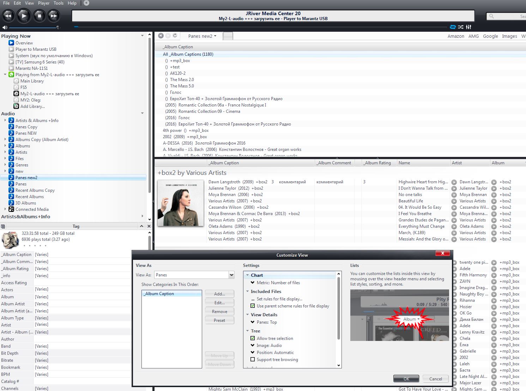Click the refresh view icon

pos(175,36)
